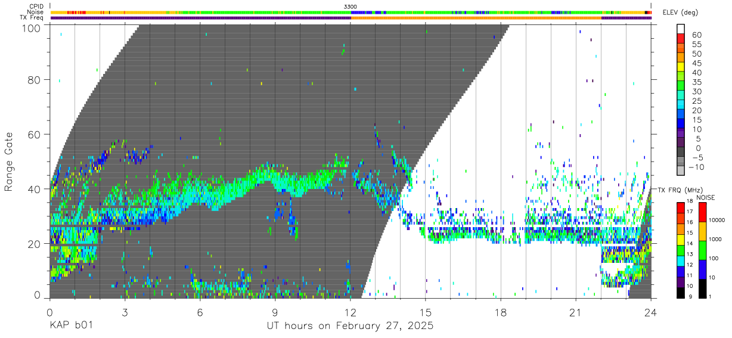This screenshot has width=732, height=338.
Task: Click the black segment of TX FRQ color bar
Action: pos(681,292)
